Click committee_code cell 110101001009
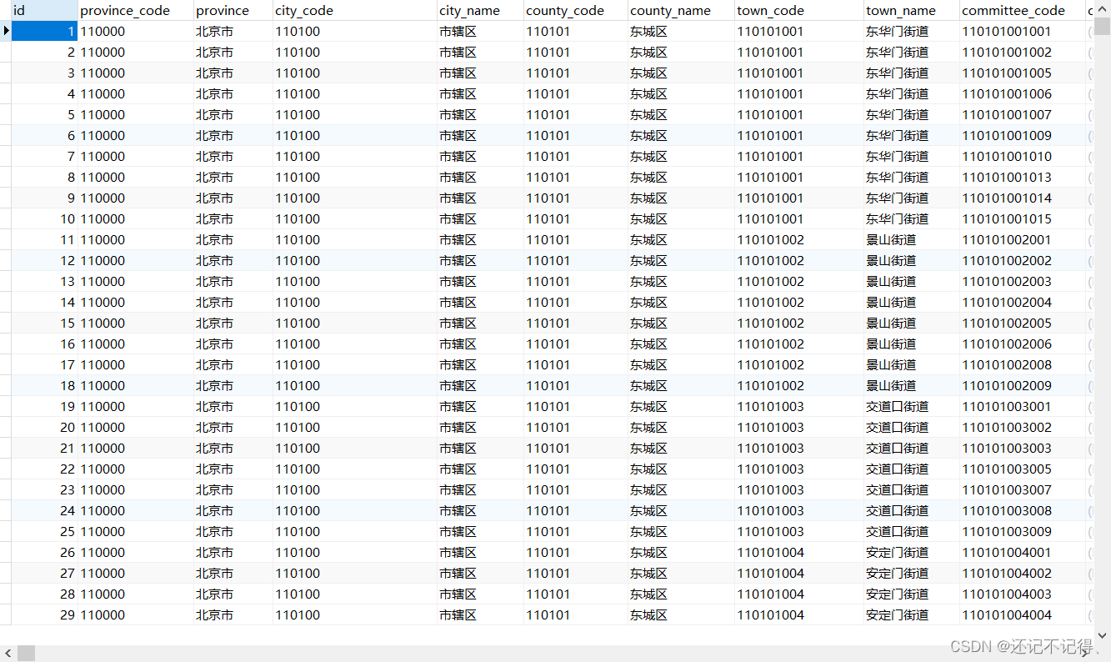1111x662 pixels. point(1023,135)
